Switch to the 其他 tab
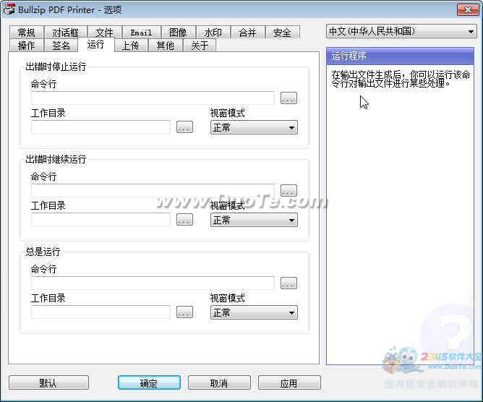The image size is (483, 402). pos(165,46)
